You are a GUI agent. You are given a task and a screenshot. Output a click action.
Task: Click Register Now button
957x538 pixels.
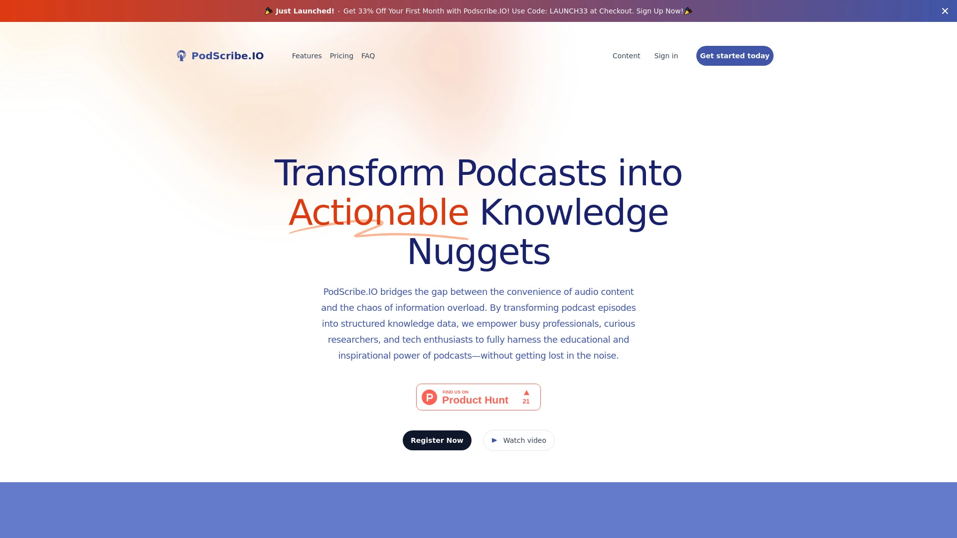click(437, 440)
